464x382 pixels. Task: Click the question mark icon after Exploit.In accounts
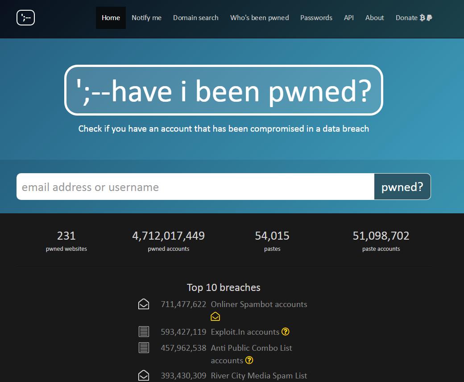[x=285, y=332]
